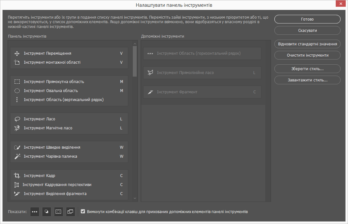Click the Lasso tool (Ласо) icon
The width and height of the screenshot is (348, 224).
(17, 119)
